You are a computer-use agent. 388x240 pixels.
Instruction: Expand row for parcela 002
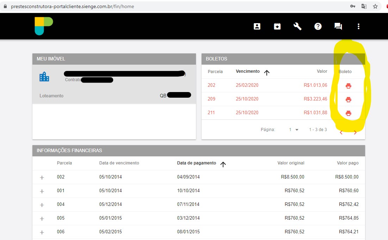pos(42,177)
